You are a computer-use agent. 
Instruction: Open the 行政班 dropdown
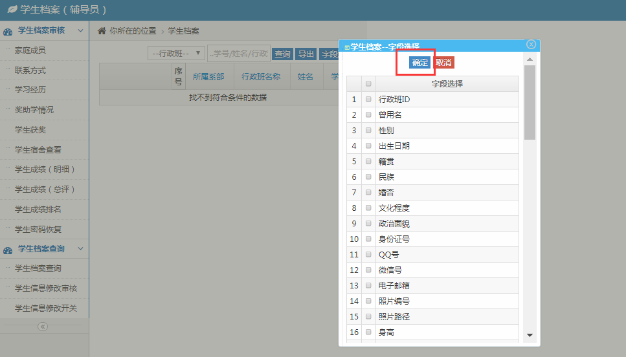coord(176,54)
